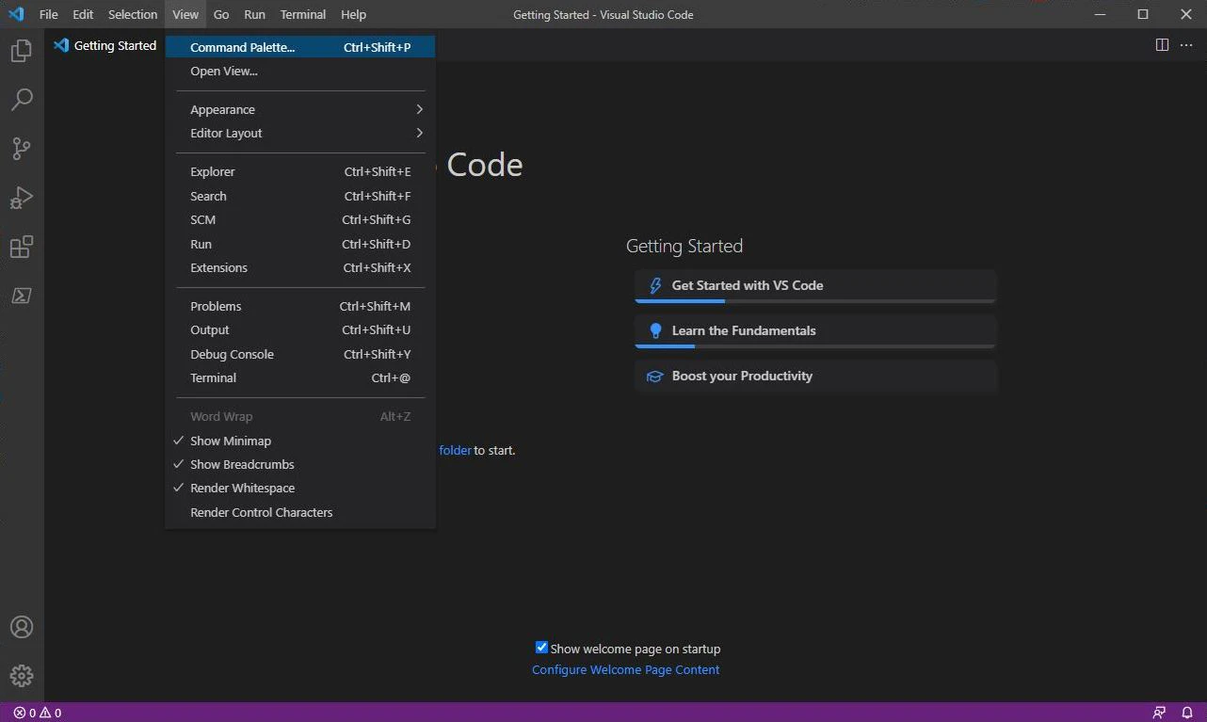Click the folder link
The width and height of the screenshot is (1207, 722).
click(456, 450)
